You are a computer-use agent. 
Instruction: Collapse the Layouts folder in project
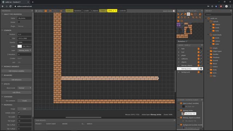(208, 21)
